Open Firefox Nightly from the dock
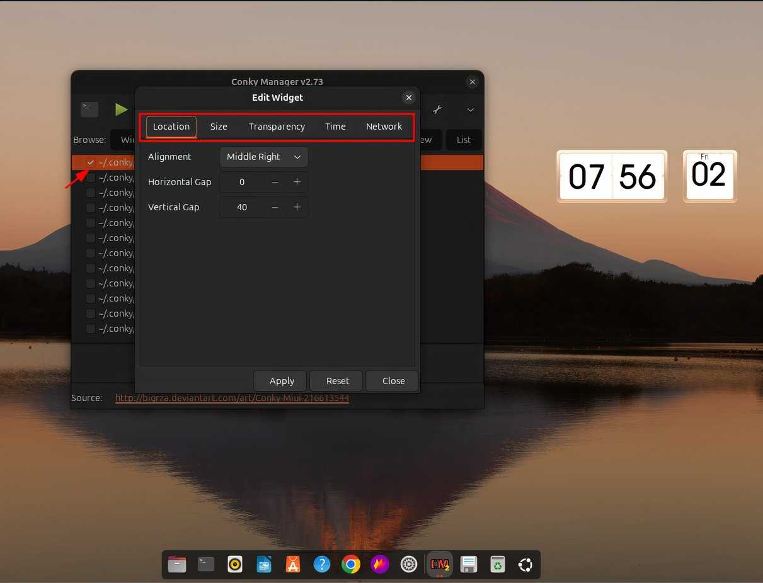 pyautogui.click(x=379, y=564)
